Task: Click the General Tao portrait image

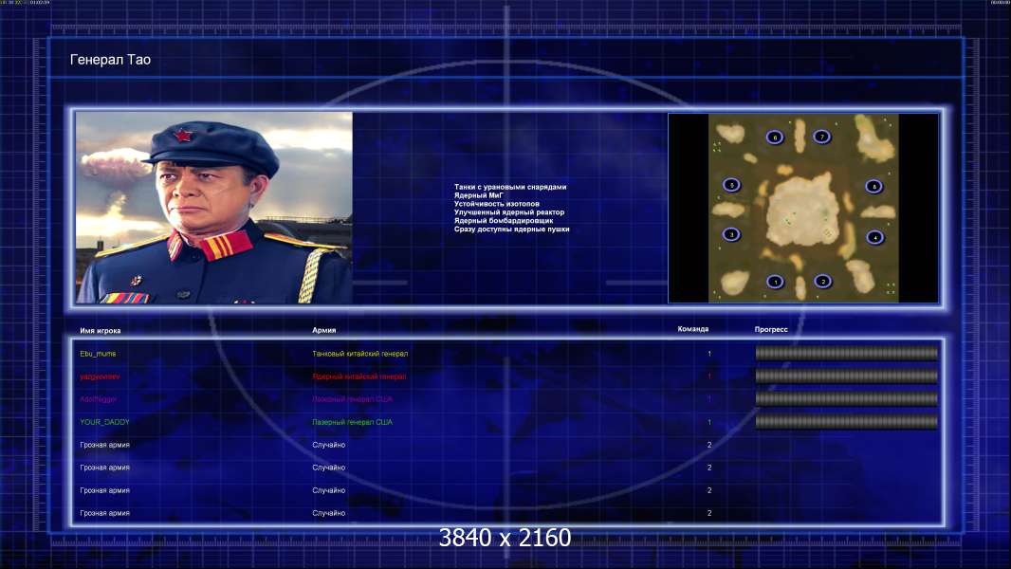Action: pyautogui.click(x=214, y=208)
